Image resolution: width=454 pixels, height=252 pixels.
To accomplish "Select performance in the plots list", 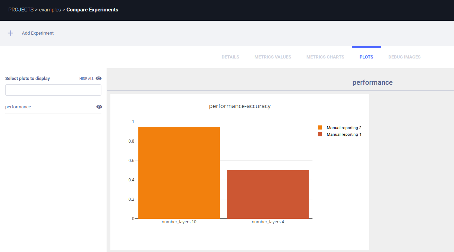I will 18,107.
